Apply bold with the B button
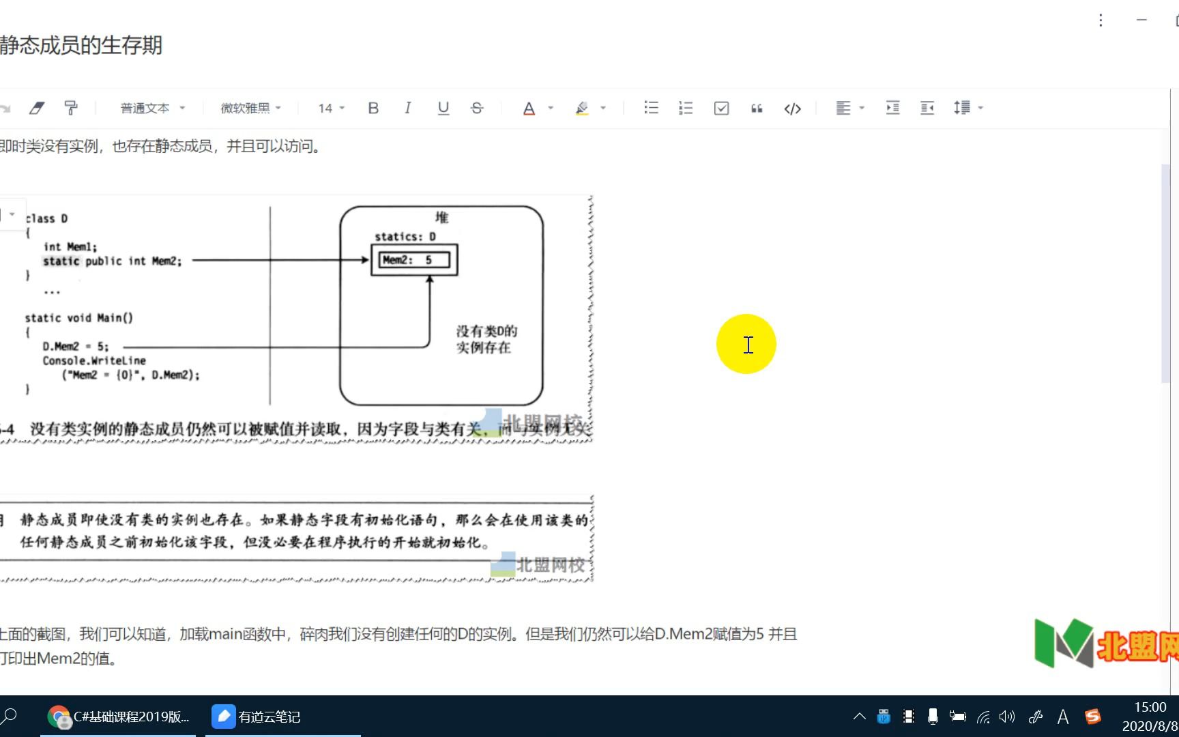The width and height of the screenshot is (1179, 737). tap(373, 108)
